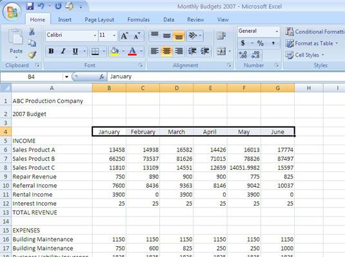Click the Increase Font Size icon

tap(124, 35)
